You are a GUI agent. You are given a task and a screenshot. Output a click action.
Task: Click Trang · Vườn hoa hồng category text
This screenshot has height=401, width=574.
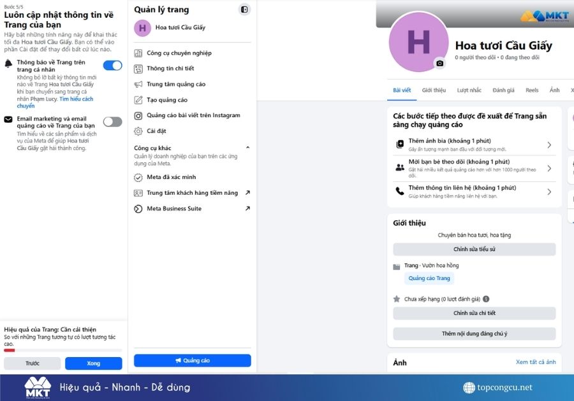point(431,265)
